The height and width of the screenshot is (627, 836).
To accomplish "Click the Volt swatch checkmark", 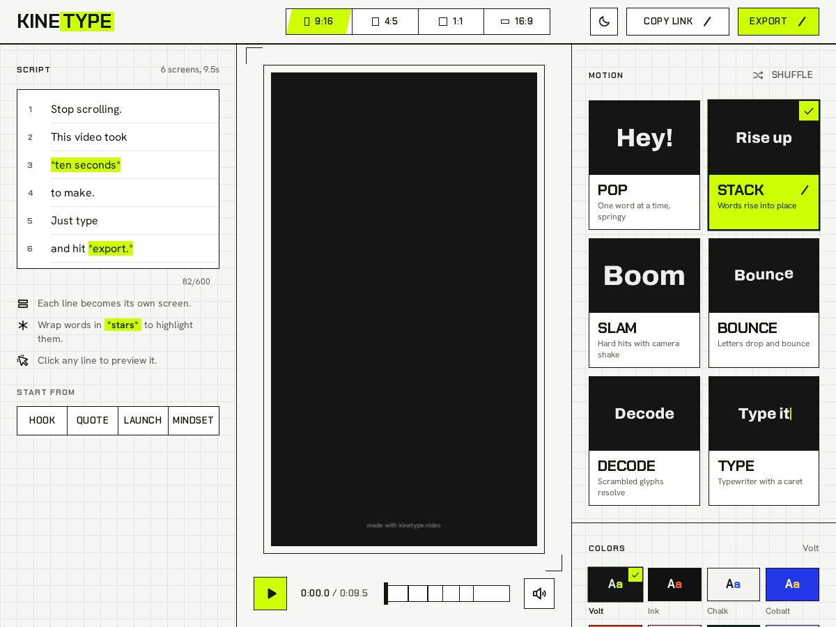I will (x=635, y=575).
